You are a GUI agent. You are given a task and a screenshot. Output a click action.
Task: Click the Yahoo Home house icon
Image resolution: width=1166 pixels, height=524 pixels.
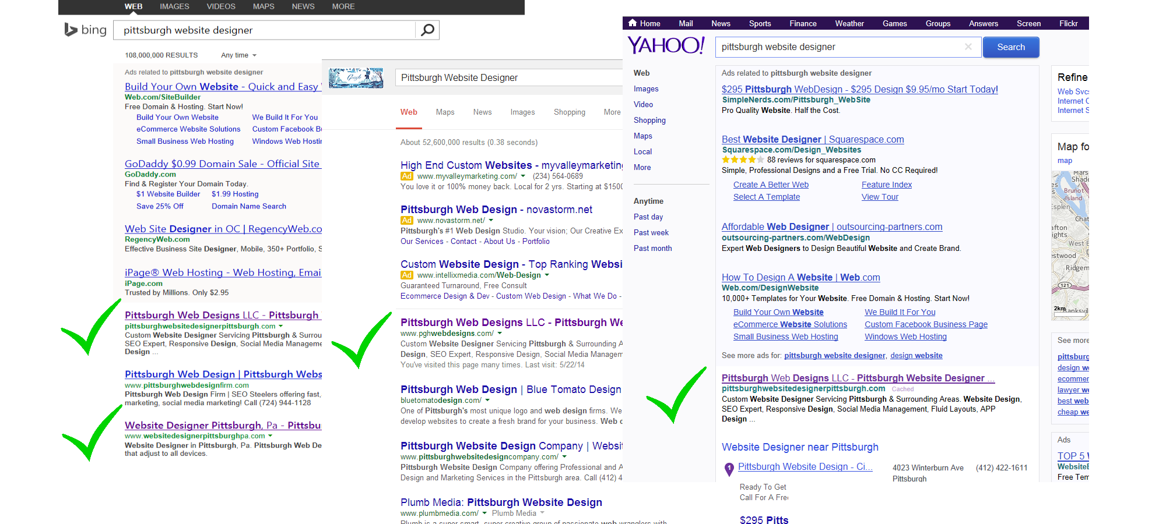633,23
